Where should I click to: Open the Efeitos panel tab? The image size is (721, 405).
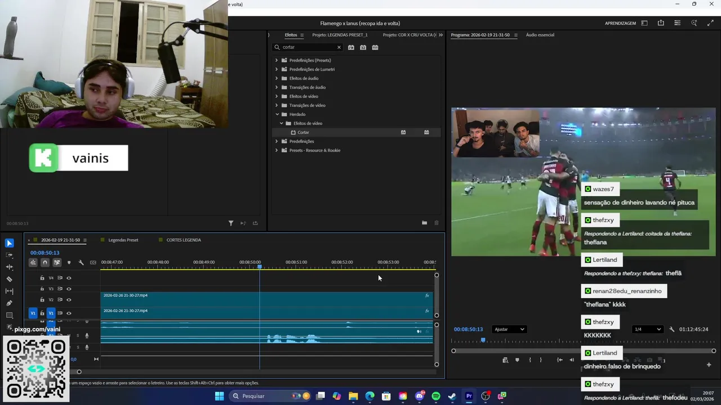pos(291,35)
